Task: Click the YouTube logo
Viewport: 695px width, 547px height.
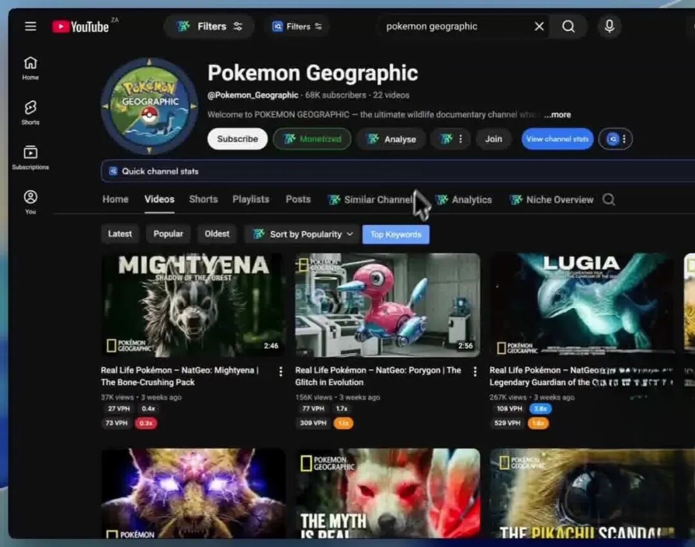Action: pos(81,26)
